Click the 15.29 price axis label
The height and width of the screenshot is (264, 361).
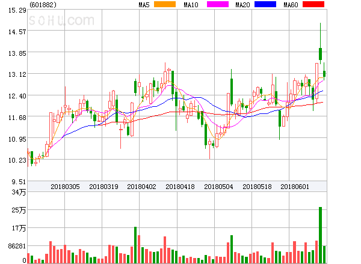click(17, 10)
